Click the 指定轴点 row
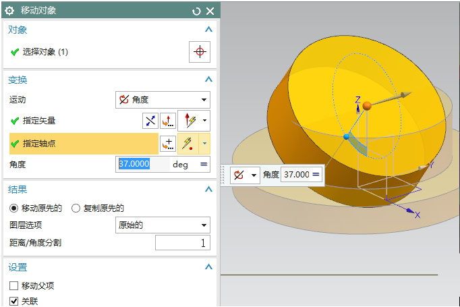Screen dimensions: 460x307 coord(81,144)
